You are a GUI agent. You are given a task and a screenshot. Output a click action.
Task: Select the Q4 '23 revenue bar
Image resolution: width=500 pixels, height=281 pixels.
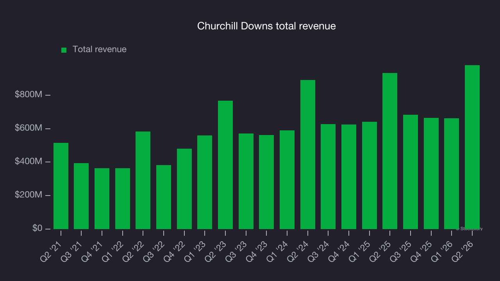coord(266,182)
